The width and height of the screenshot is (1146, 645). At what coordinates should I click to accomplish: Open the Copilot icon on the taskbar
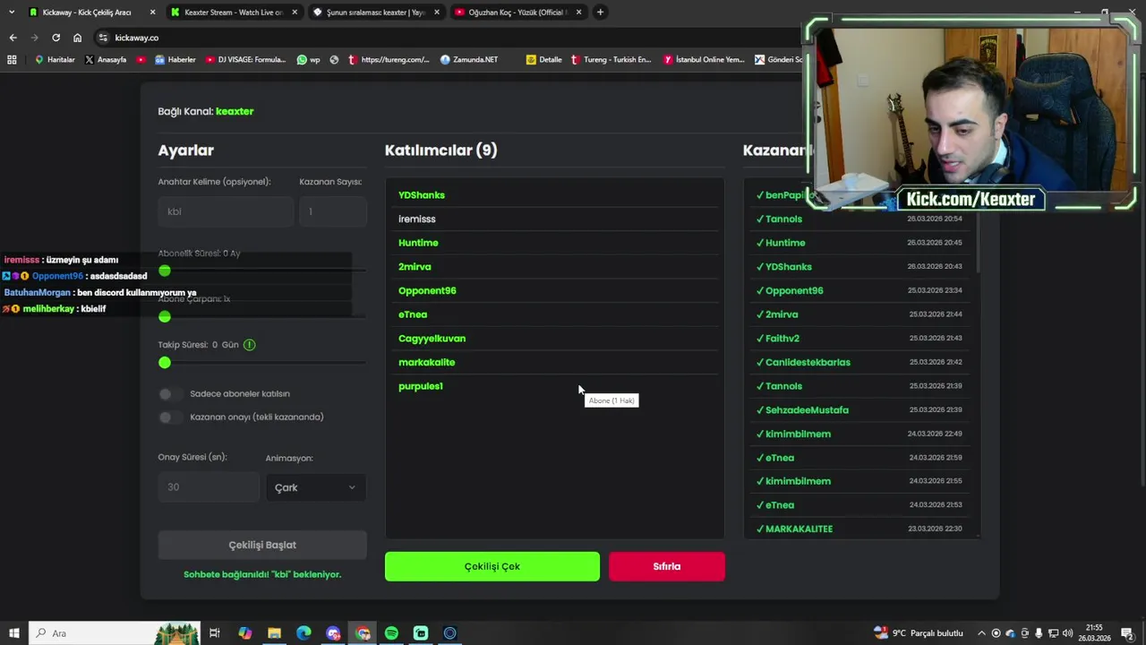point(244,633)
